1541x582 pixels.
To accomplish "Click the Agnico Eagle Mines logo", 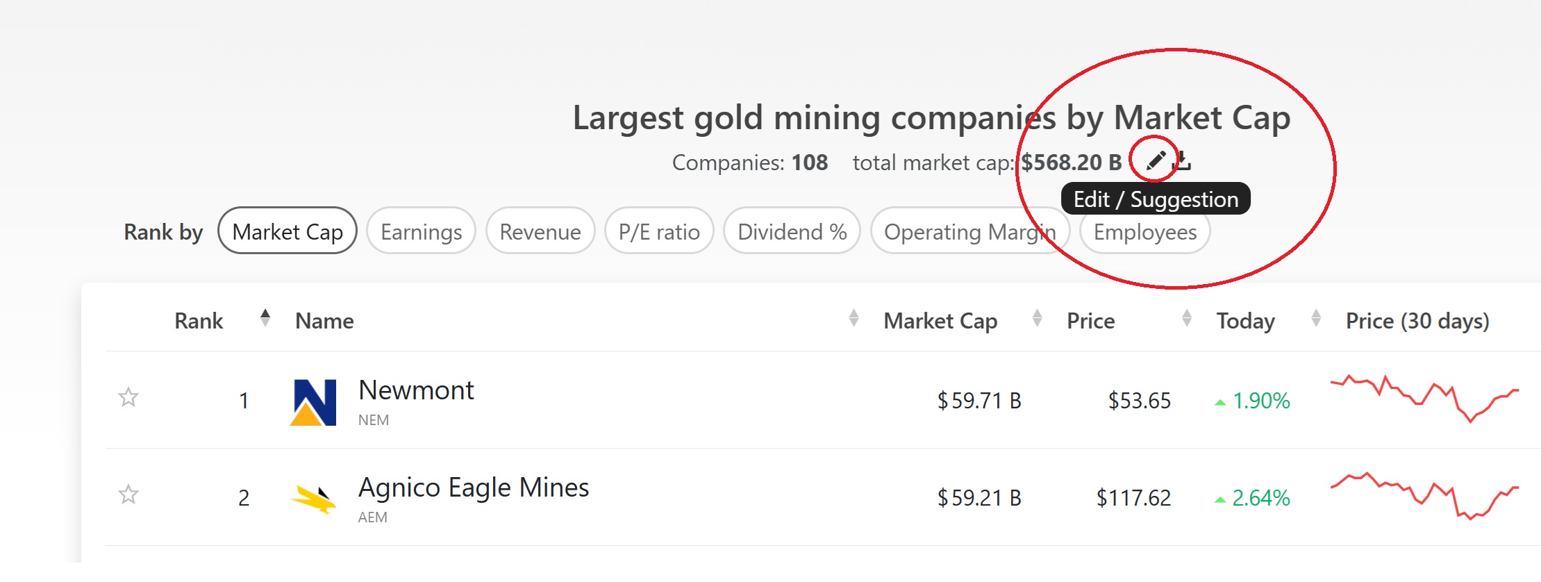I will point(313,499).
